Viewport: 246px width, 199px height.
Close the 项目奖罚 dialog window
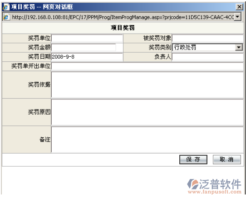pos(239,7)
